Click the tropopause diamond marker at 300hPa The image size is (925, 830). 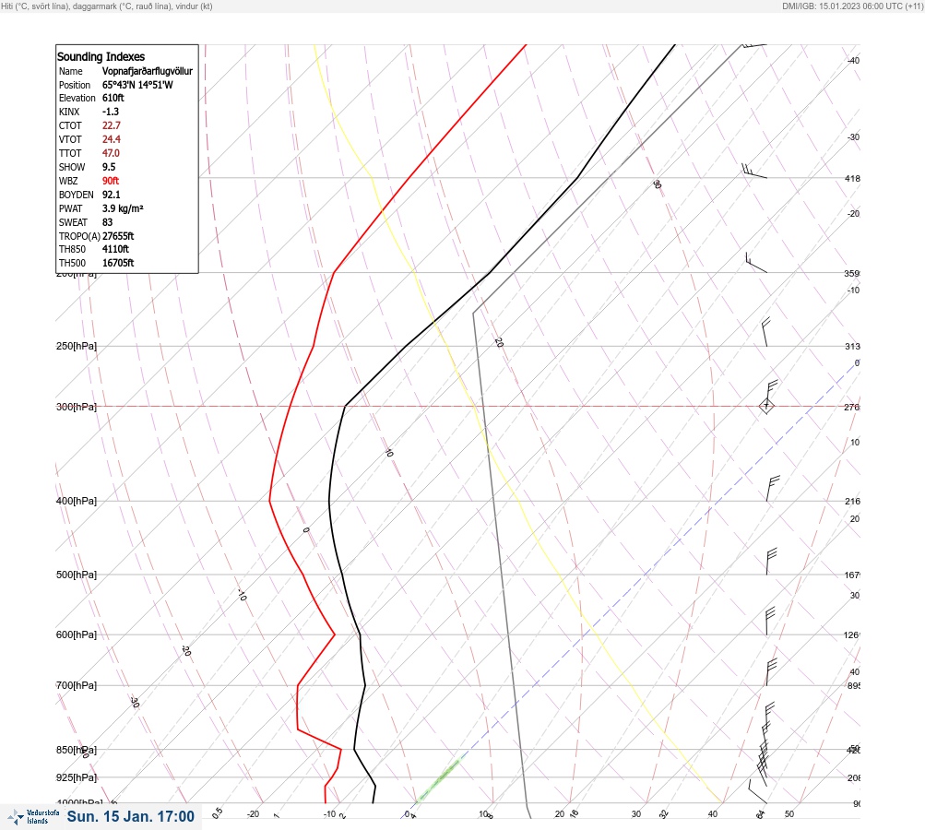[766, 406]
